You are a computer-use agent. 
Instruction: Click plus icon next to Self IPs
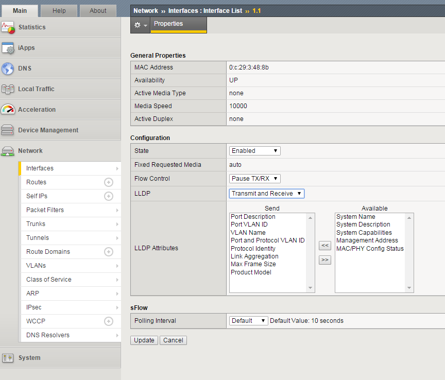point(108,196)
